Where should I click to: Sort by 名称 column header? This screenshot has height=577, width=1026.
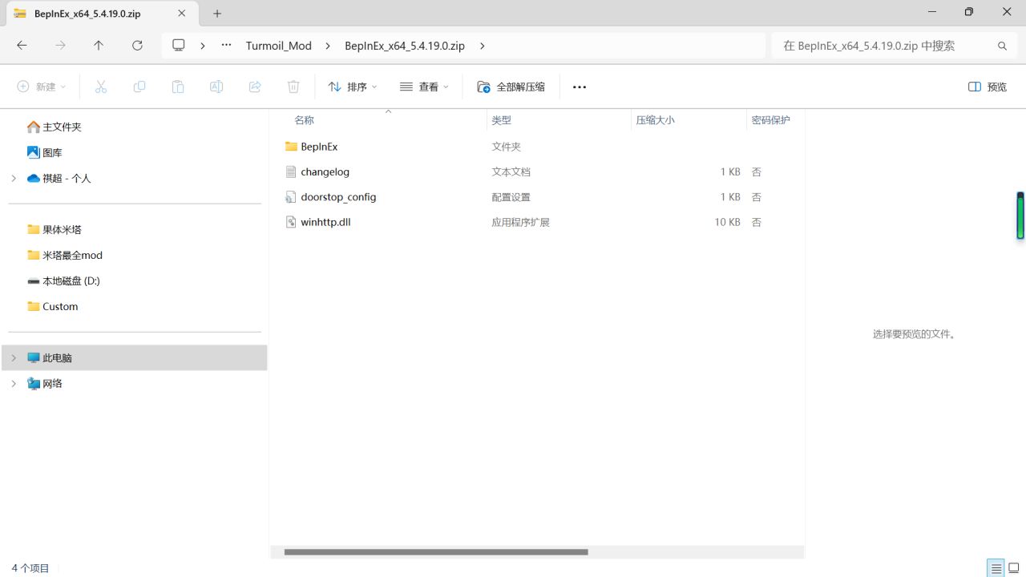pos(304,120)
